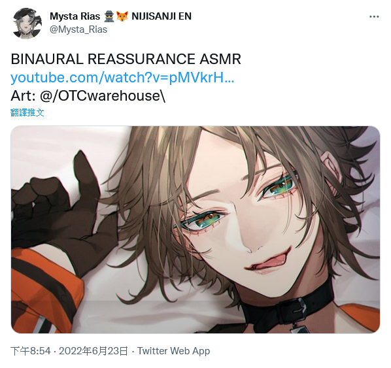Click the character's lower green eye
Viewport: 391px width, 368px height.
(x=203, y=221)
